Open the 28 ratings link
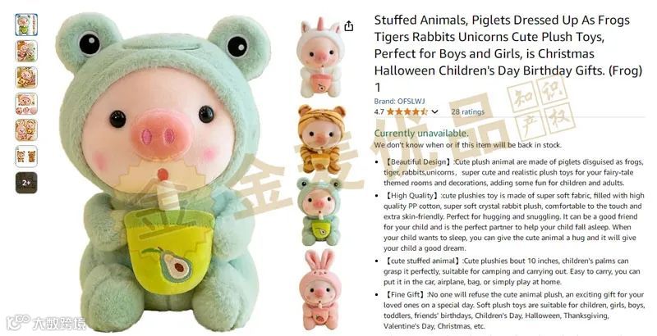The width and height of the screenshot is (657, 336). 467,111
